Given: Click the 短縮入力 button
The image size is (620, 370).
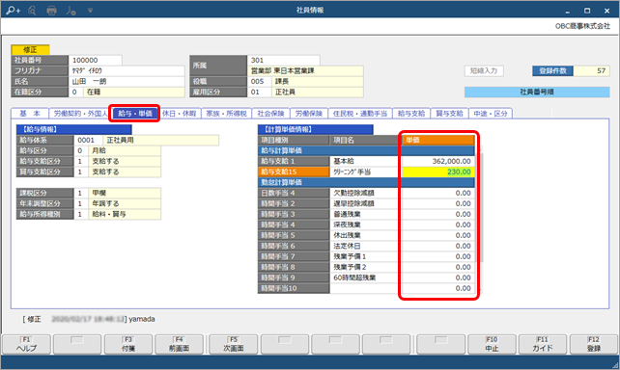Looking at the screenshot, I should coord(484,71).
